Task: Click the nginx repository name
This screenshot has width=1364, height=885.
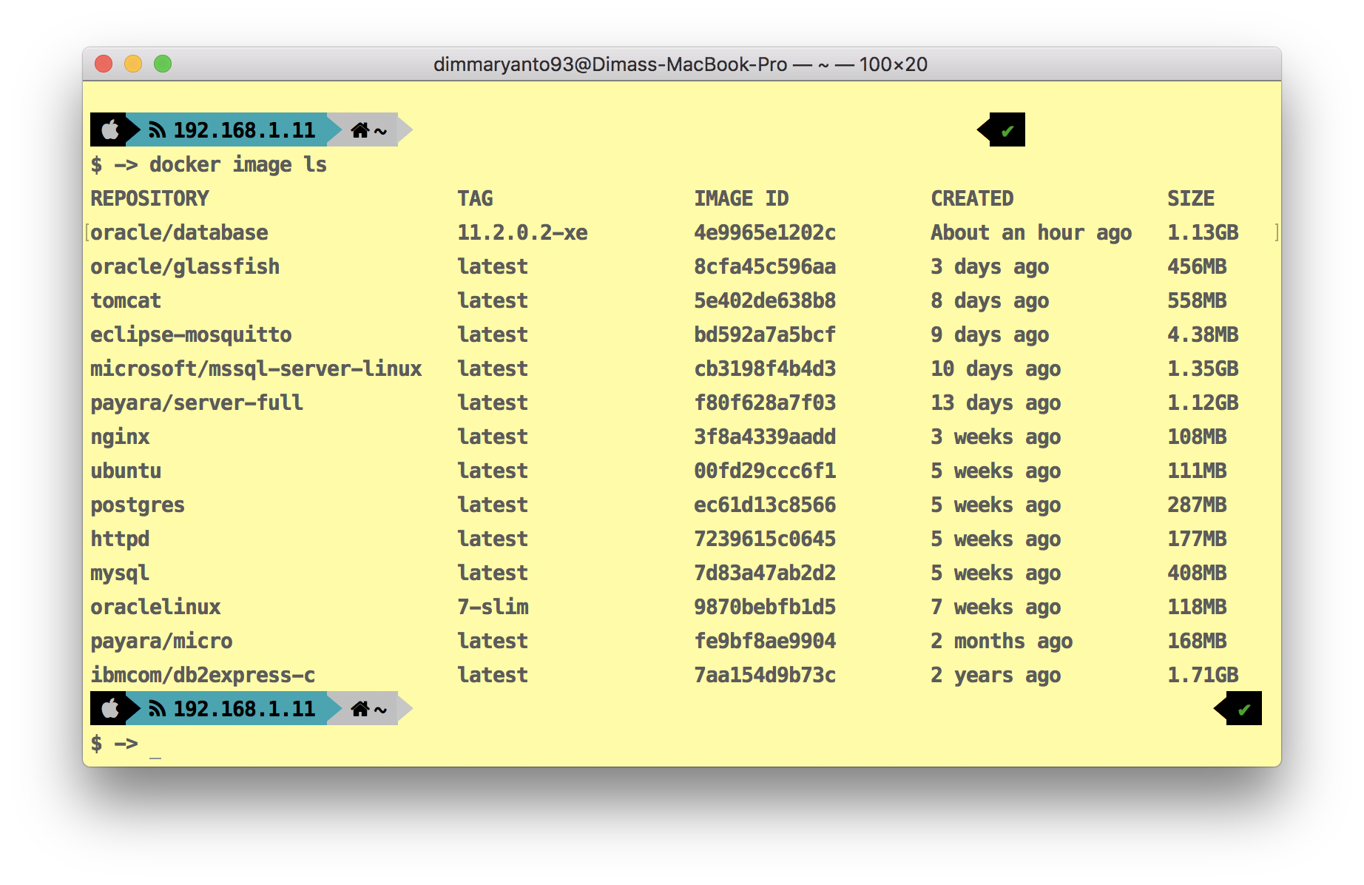Action: pyautogui.click(x=120, y=437)
